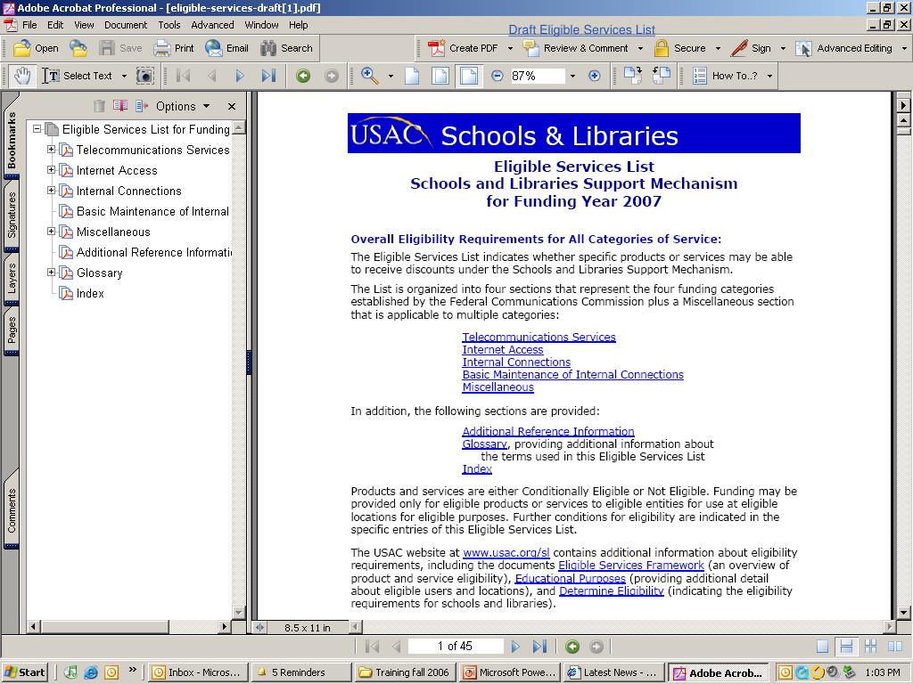Delete the selected bookmark with the trash icon
The image size is (913, 684).
[x=99, y=106]
